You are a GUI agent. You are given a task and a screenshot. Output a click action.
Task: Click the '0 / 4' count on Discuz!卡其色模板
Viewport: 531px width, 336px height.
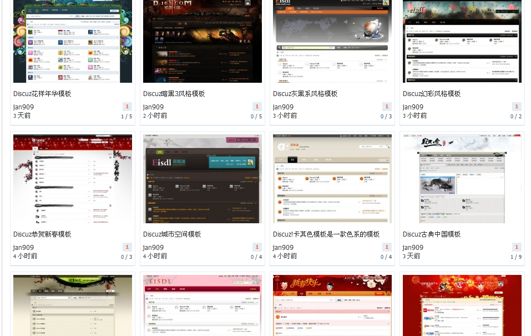click(x=386, y=257)
